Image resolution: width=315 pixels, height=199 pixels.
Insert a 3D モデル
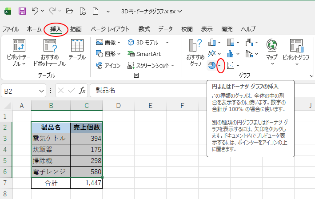coord(143,42)
